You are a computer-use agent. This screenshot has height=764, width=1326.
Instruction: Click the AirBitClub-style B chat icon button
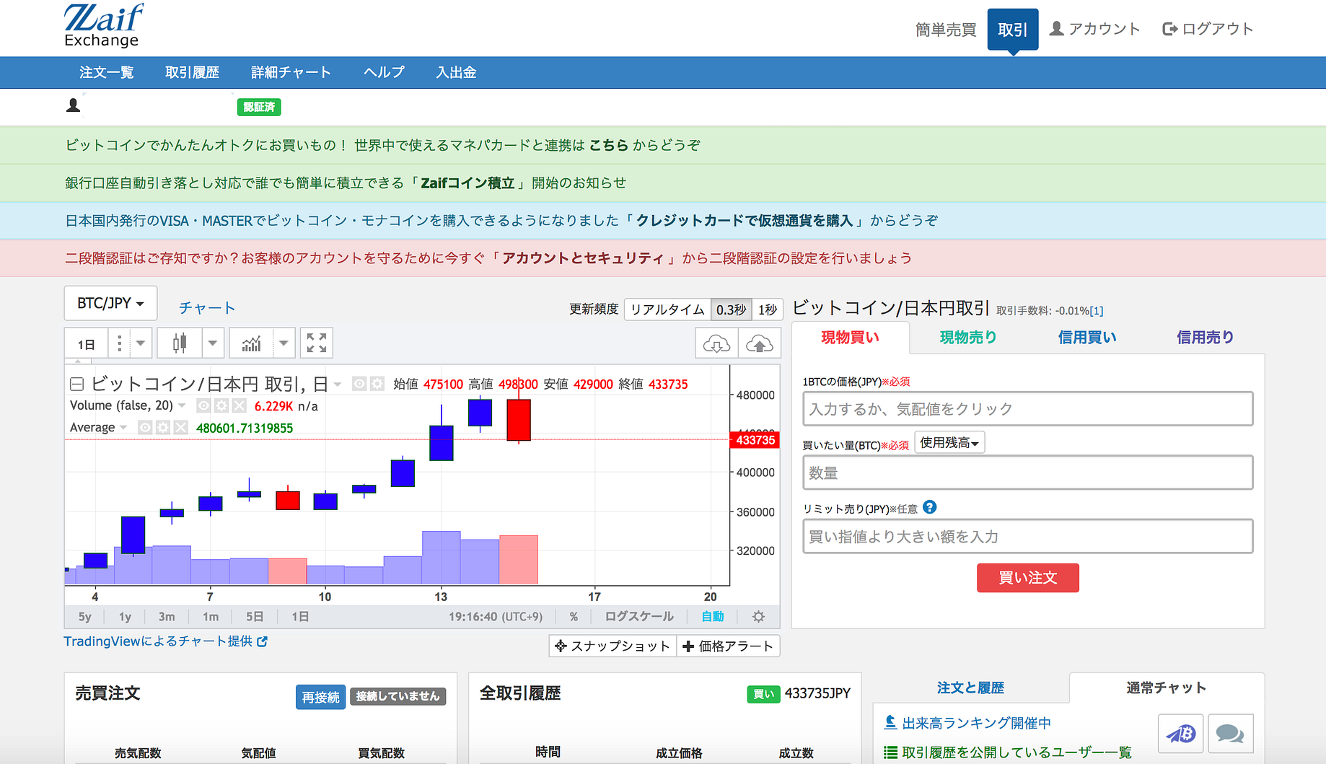1181,734
